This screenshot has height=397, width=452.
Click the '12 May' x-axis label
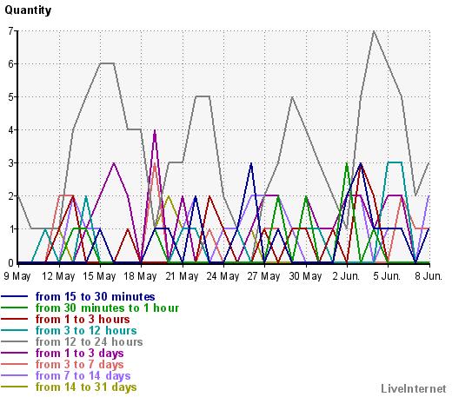pos(58,276)
